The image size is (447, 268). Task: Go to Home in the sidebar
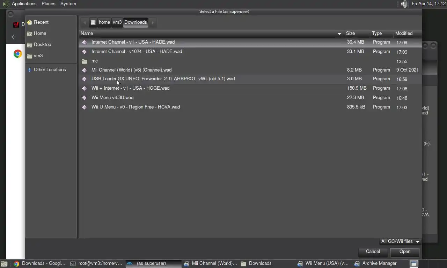click(x=51, y=33)
